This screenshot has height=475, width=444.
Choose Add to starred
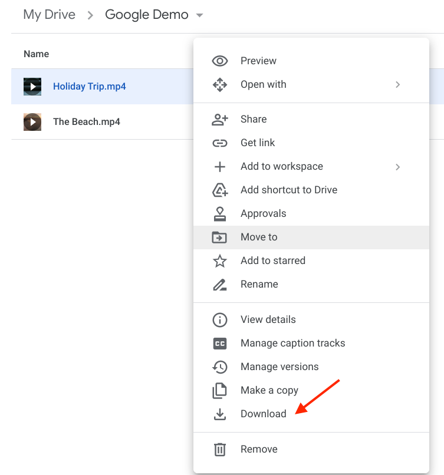click(x=311, y=261)
